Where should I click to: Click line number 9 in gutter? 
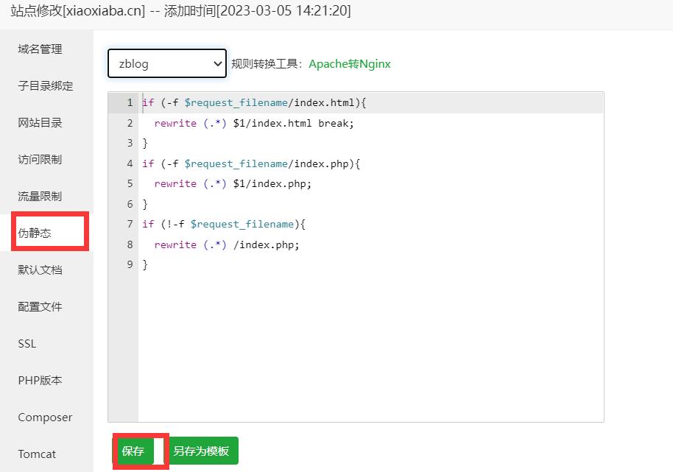click(130, 265)
